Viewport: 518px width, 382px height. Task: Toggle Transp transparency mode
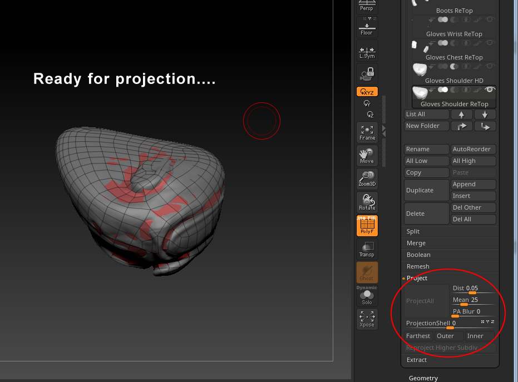(x=367, y=249)
